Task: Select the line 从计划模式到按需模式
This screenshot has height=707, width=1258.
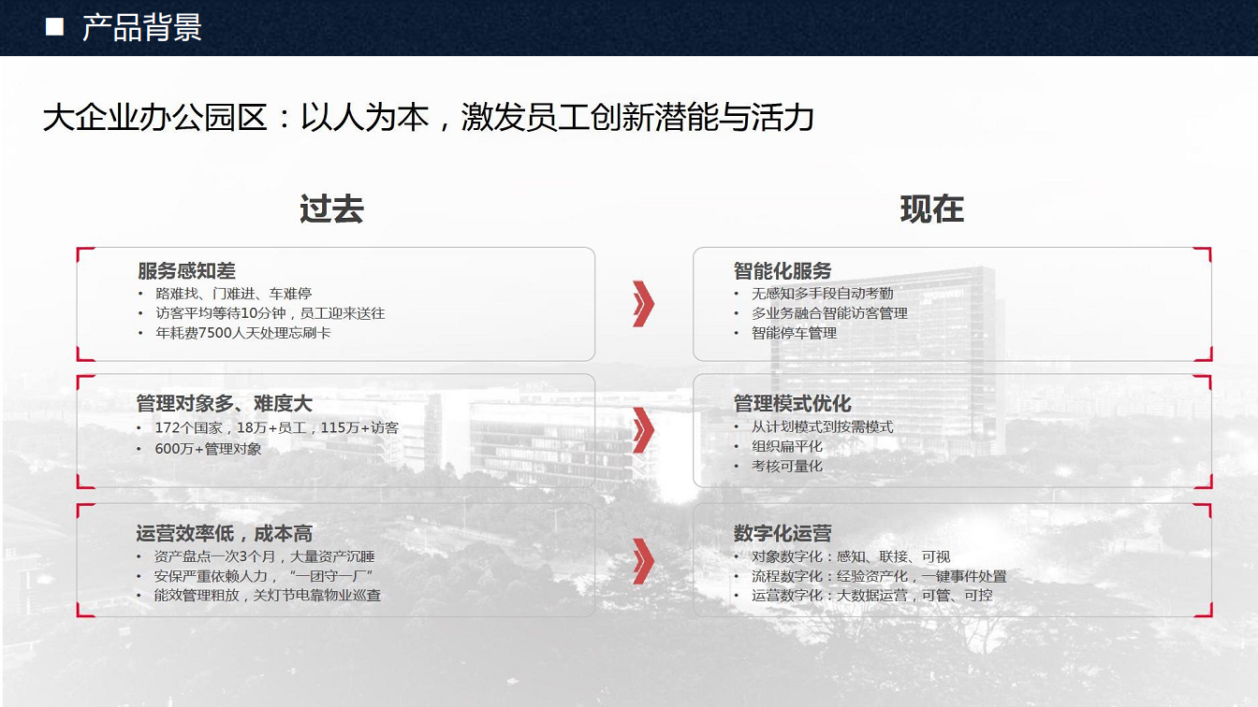Action: click(x=823, y=427)
